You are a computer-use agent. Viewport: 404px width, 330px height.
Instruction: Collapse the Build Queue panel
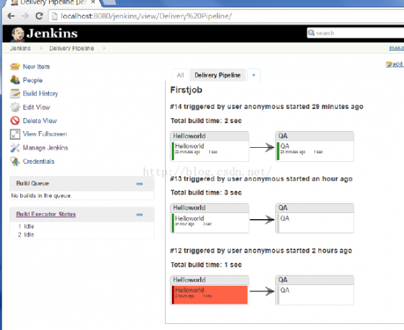coord(139,184)
